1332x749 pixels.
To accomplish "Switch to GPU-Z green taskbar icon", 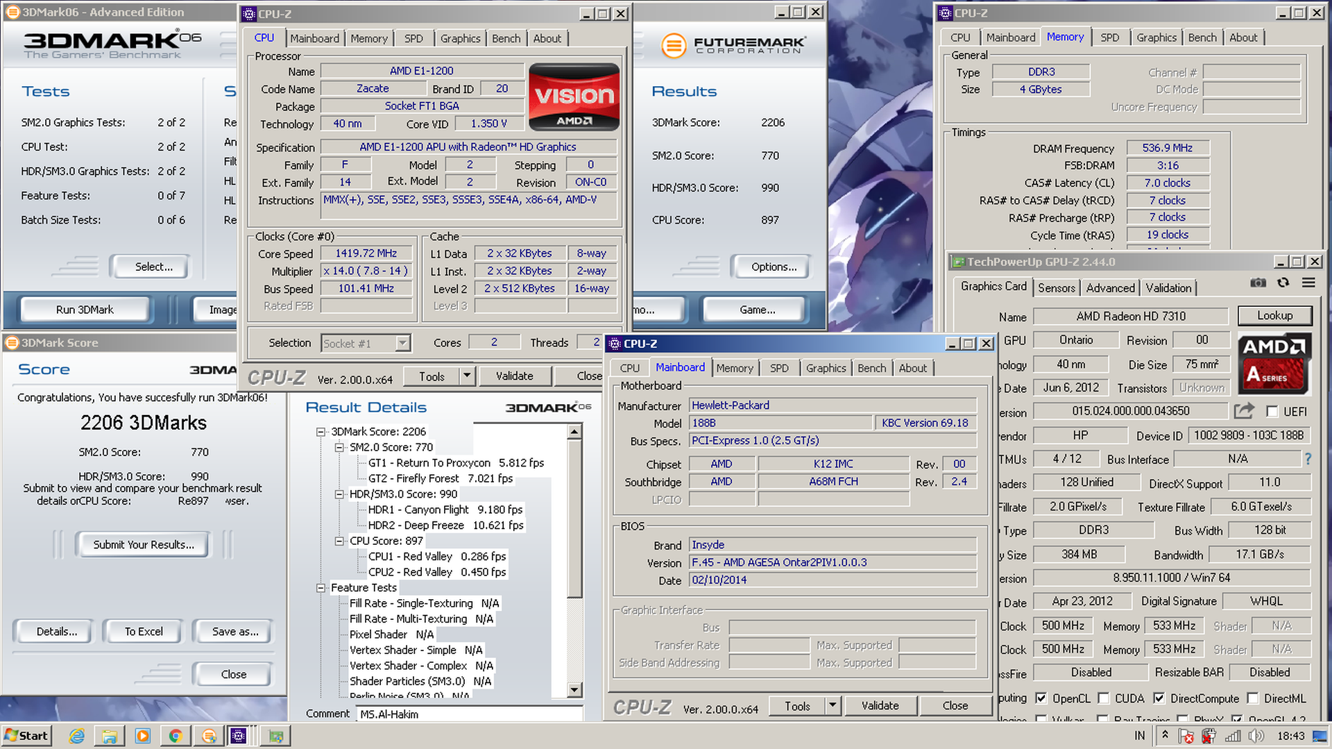I will tap(276, 736).
